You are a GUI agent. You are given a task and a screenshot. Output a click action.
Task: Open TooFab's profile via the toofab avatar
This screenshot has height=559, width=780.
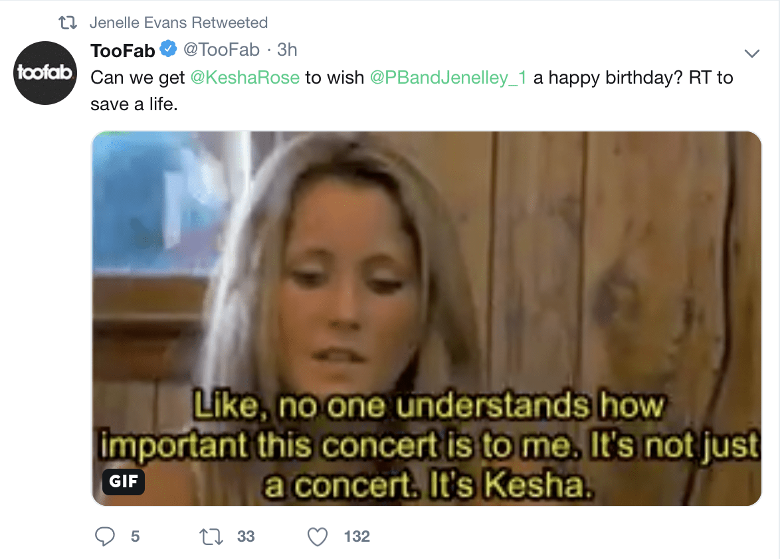(x=45, y=72)
